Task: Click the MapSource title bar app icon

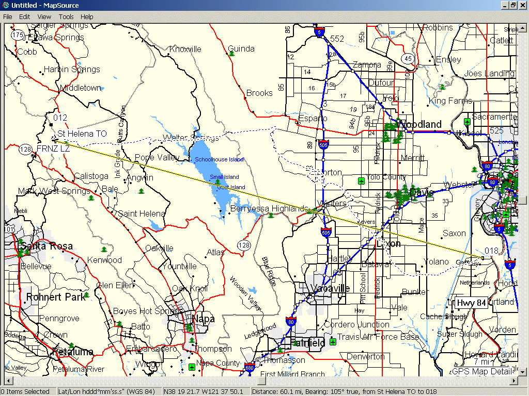Action: tap(6, 5)
